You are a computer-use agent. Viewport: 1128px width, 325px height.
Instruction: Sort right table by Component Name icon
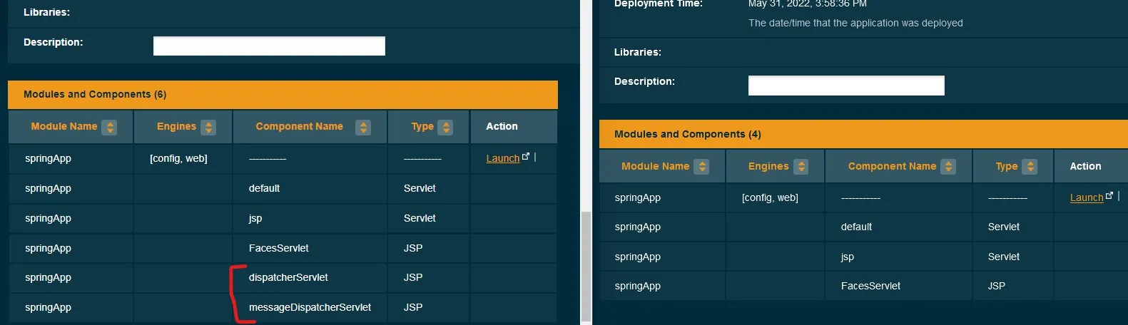point(948,167)
